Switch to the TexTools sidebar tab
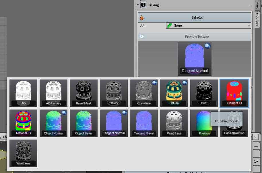This screenshot has height=173, width=262. [257, 19]
